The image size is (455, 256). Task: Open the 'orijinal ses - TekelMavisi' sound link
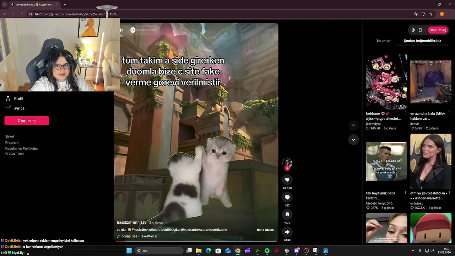click(x=139, y=236)
